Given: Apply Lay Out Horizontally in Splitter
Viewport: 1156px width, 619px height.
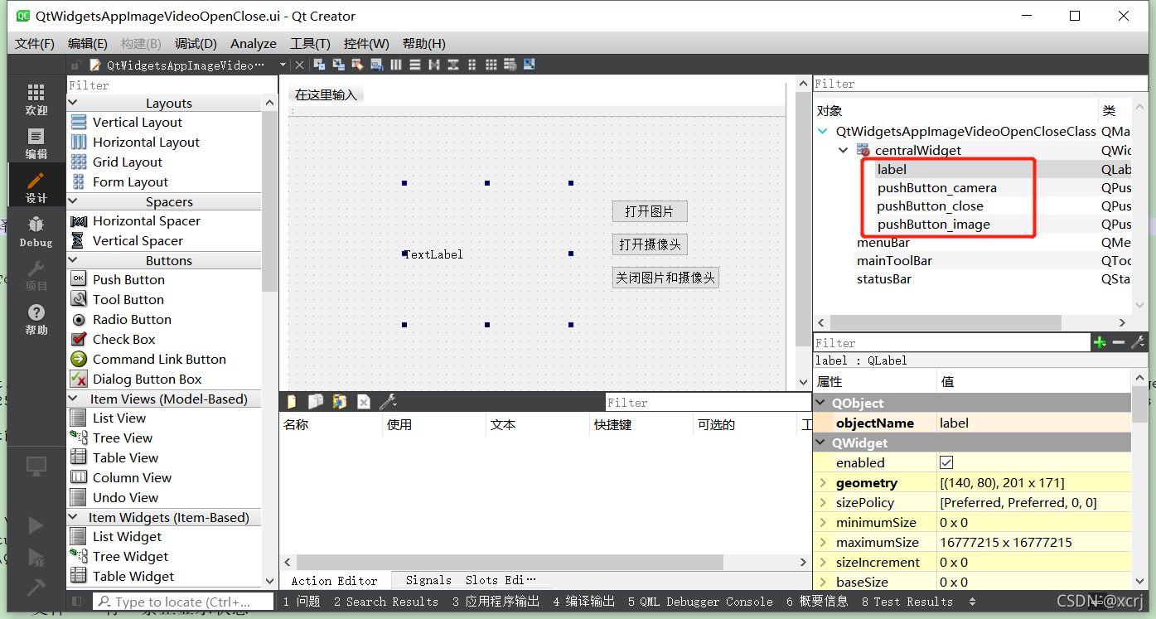Looking at the screenshot, I should pos(434,65).
